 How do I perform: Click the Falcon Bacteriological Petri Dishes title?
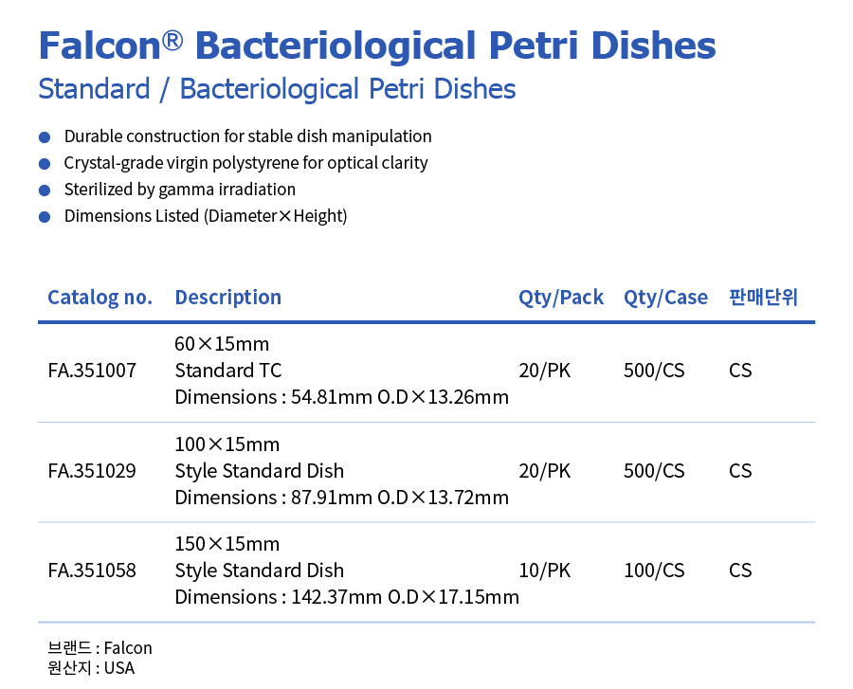point(376,45)
